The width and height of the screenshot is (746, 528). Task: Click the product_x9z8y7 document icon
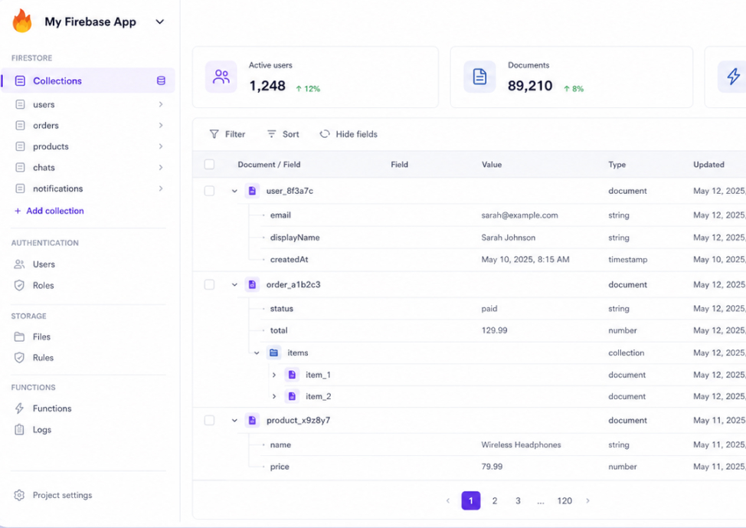pyautogui.click(x=252, y=421)
